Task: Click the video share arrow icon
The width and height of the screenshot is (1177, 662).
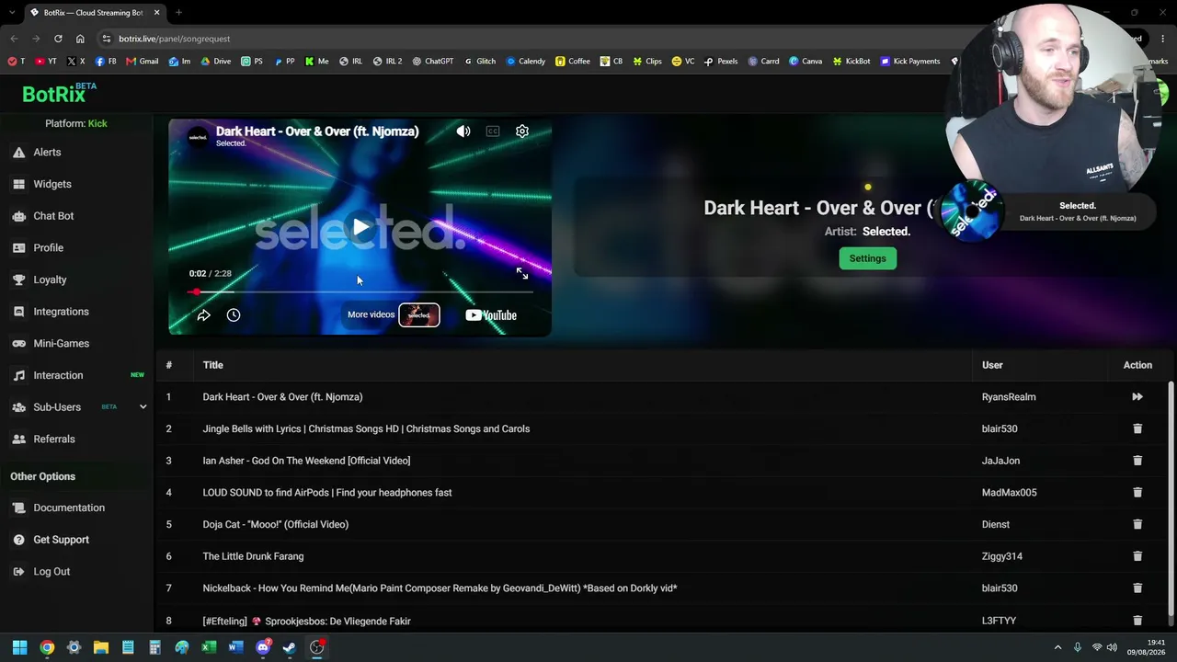Action: point(204,315)
